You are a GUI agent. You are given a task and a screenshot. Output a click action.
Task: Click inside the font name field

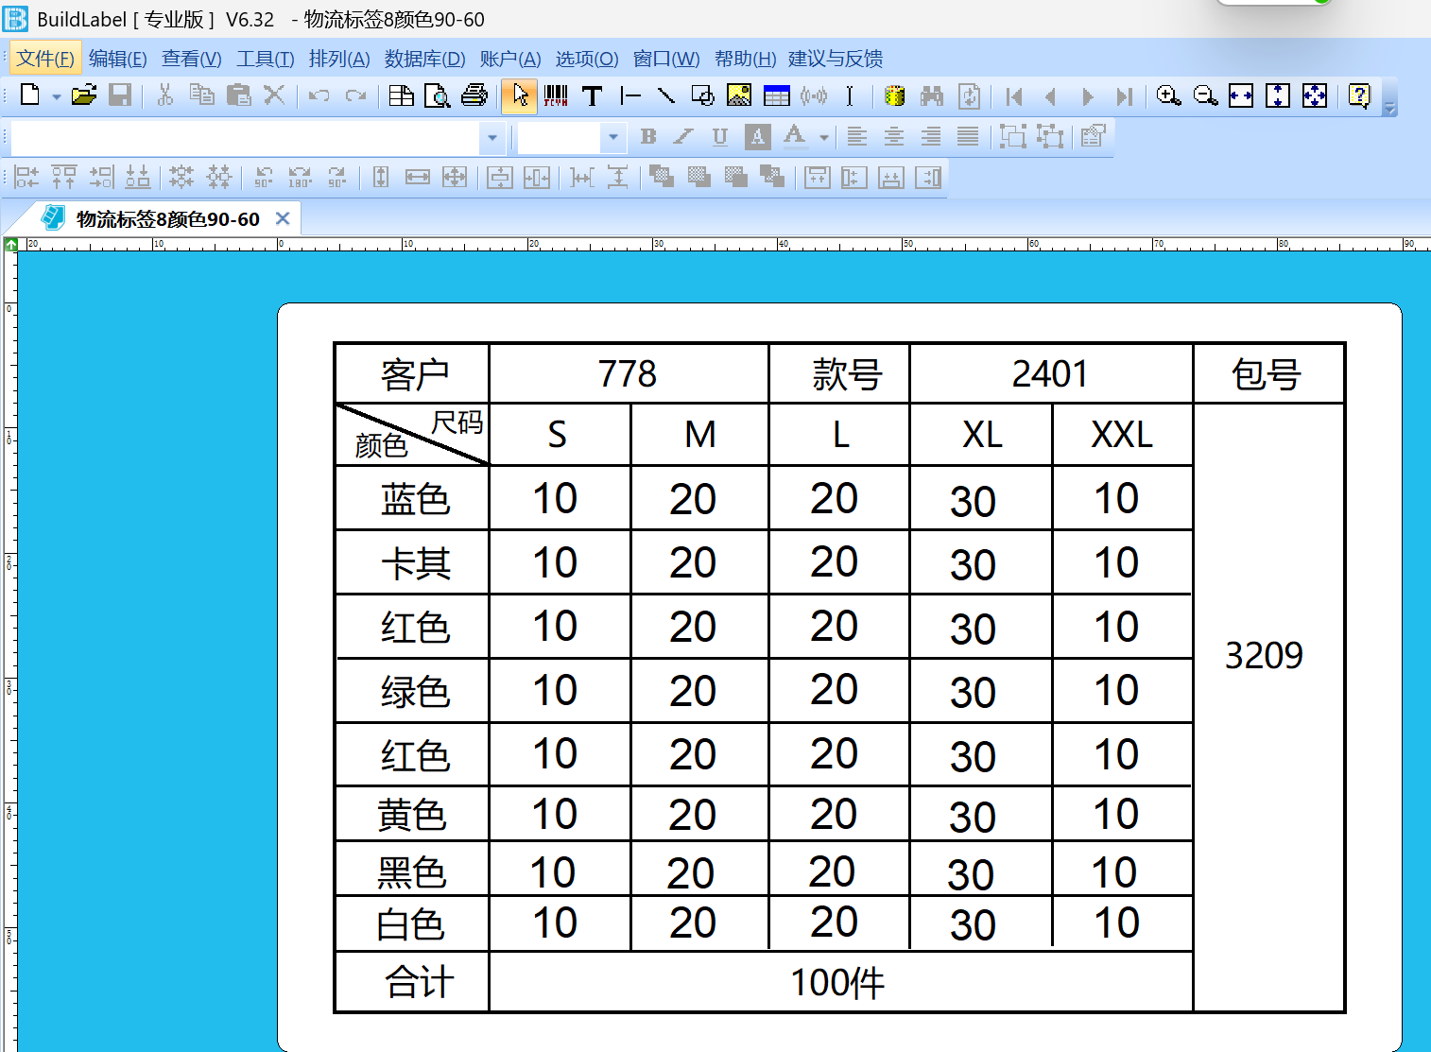[x=245, y=138]
